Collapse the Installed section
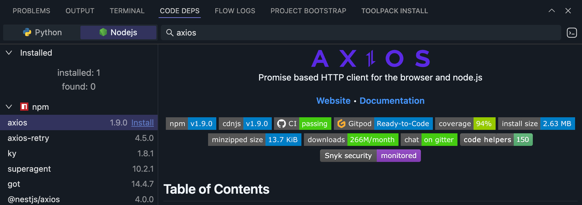 pos(9,53)
